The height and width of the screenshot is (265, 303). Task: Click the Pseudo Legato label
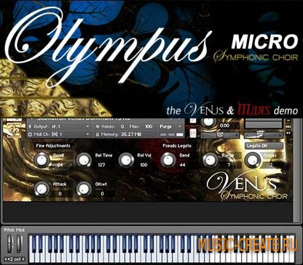pos(177,146)
